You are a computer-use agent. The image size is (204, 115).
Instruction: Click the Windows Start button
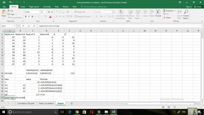[4, 112]
